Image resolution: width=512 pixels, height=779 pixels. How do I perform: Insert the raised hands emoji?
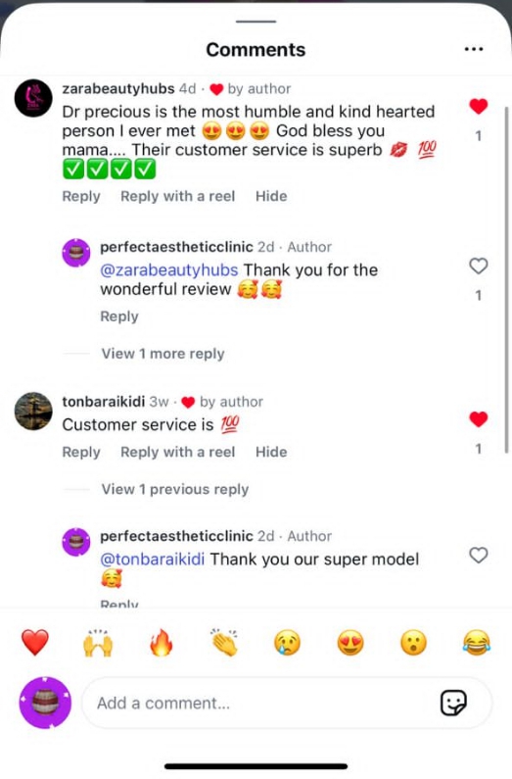98,643
